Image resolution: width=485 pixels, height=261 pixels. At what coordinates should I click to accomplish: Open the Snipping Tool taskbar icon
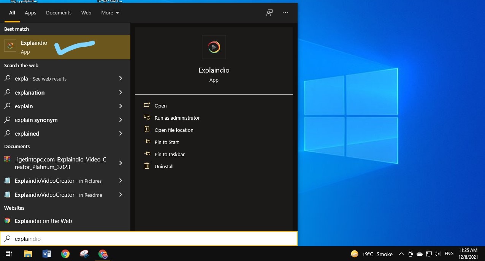point(84,254)
